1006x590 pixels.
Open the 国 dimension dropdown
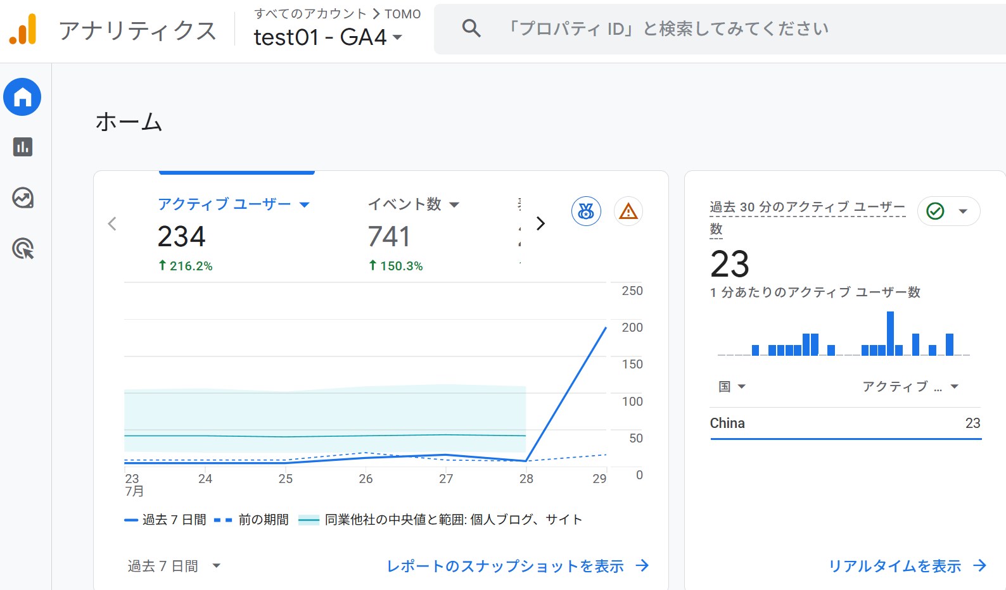pyautogui.click(x=732, y=387)
